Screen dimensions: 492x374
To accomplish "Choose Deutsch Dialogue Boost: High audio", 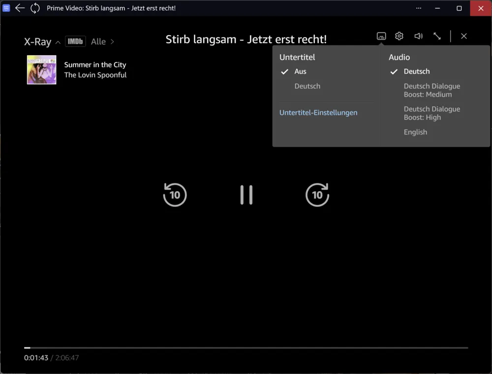I will (x=431, y=113).
